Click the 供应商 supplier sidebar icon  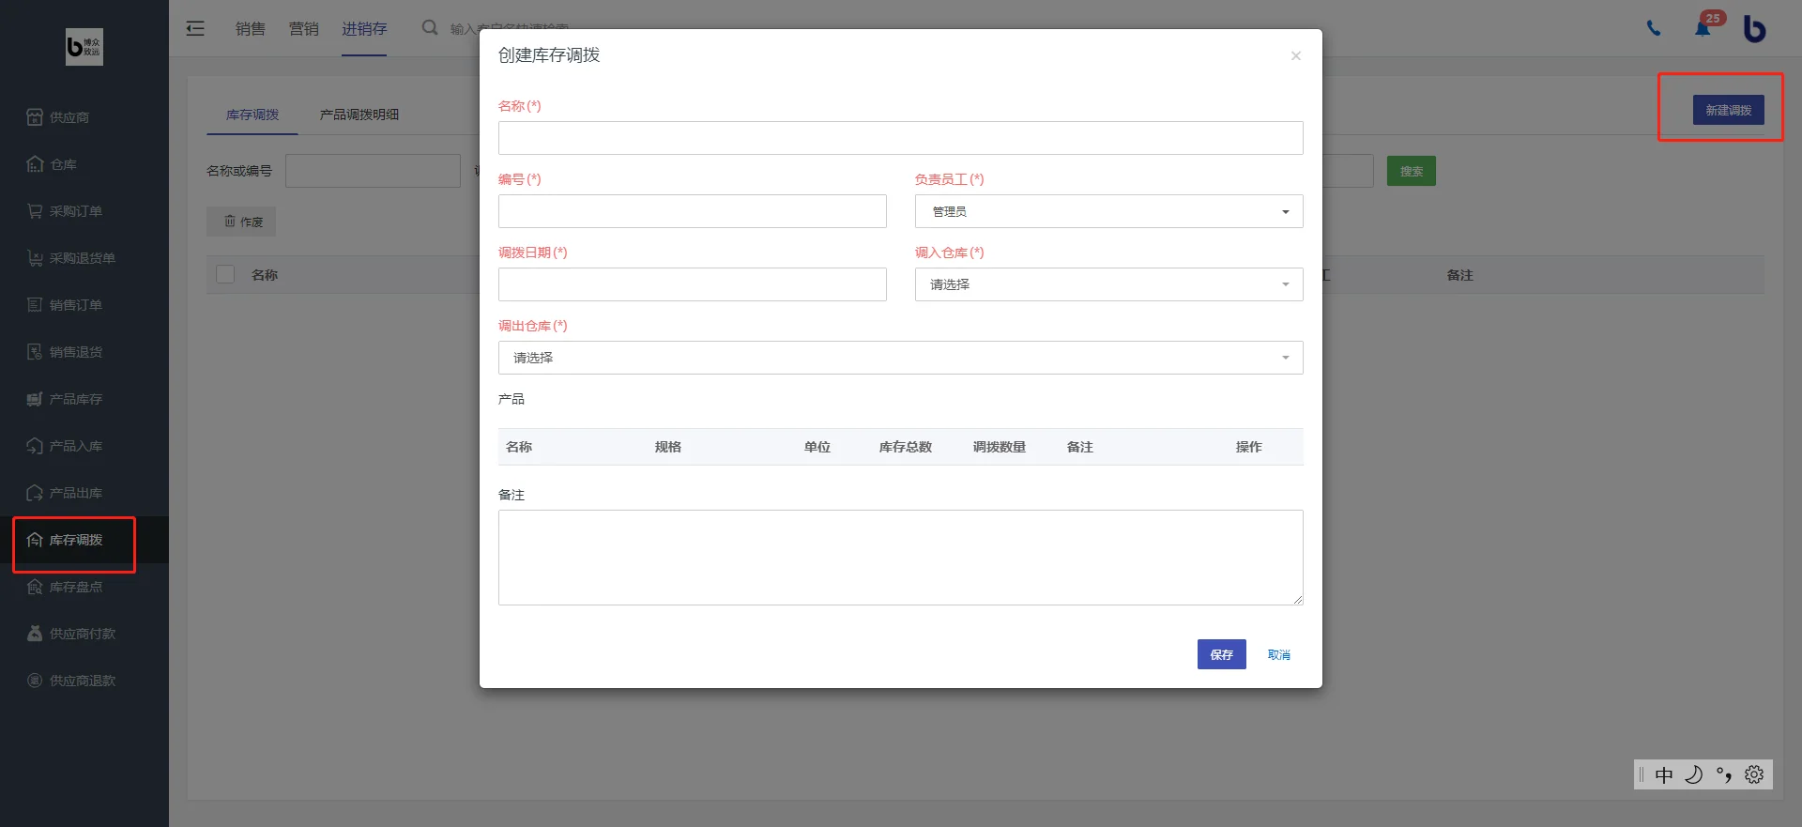coord(35,117)
